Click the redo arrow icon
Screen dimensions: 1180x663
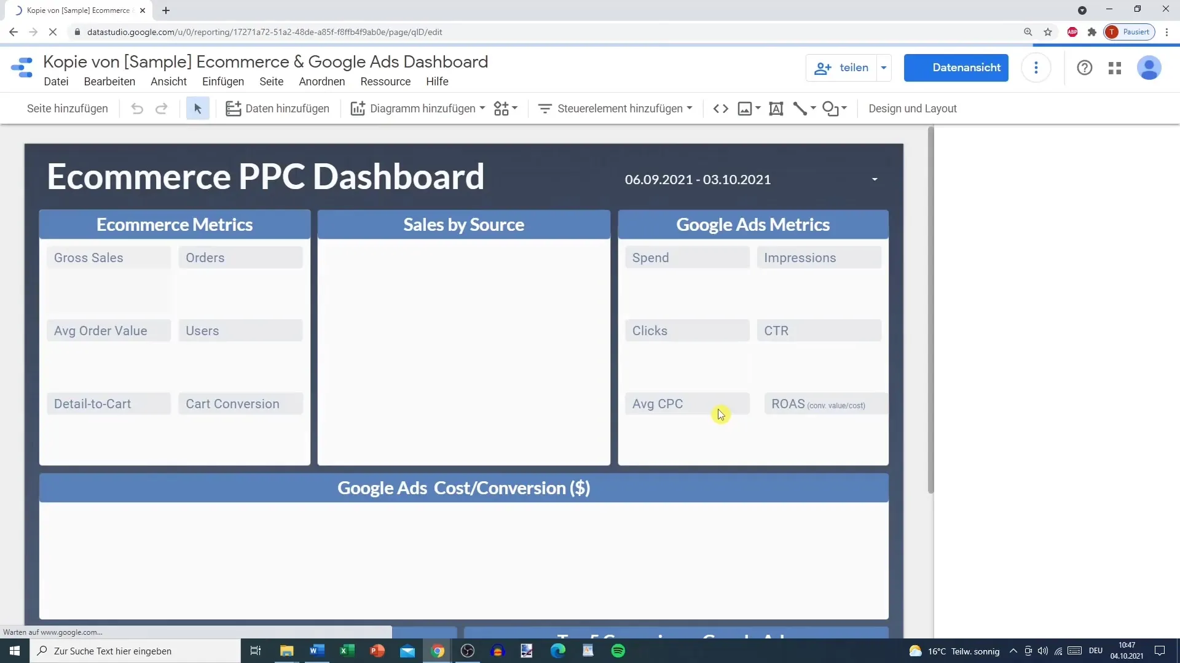(x=161, y=109)
